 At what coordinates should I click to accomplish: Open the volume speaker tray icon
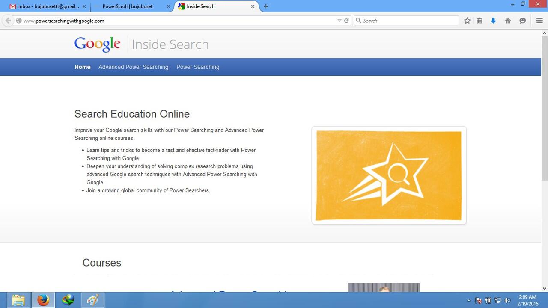point(508,300)
